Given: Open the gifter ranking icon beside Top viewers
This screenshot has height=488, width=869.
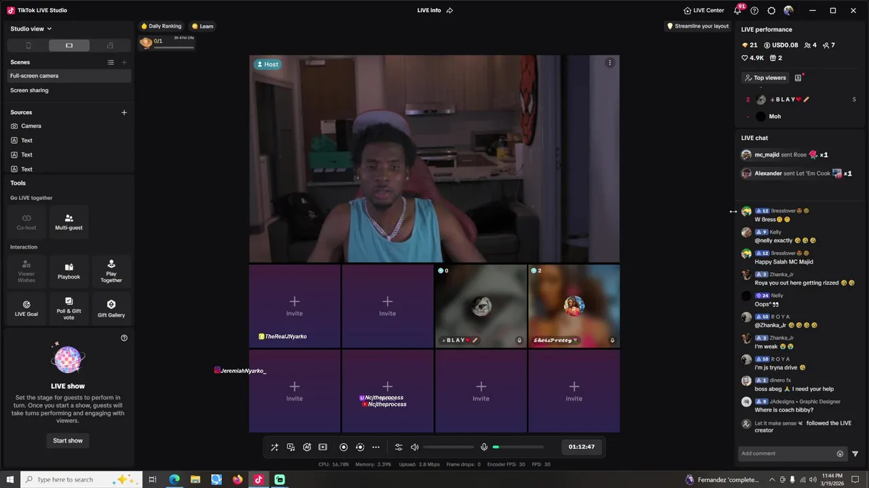Looking at the screenshot, I should pyautogui.click(x=798, y=78).
